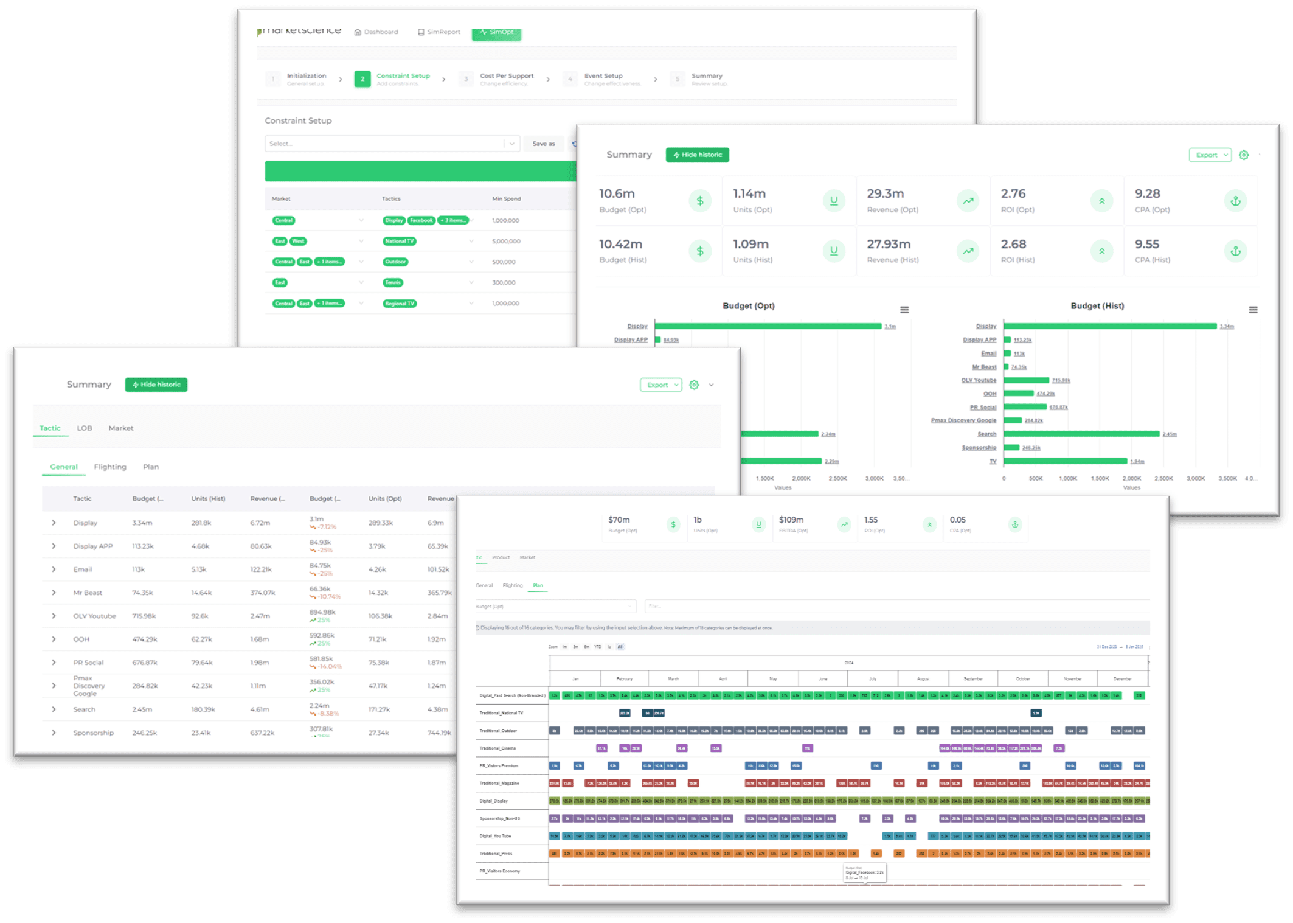Expand the PR Social row
This screenshot has width=1293, height=923.
54,663
